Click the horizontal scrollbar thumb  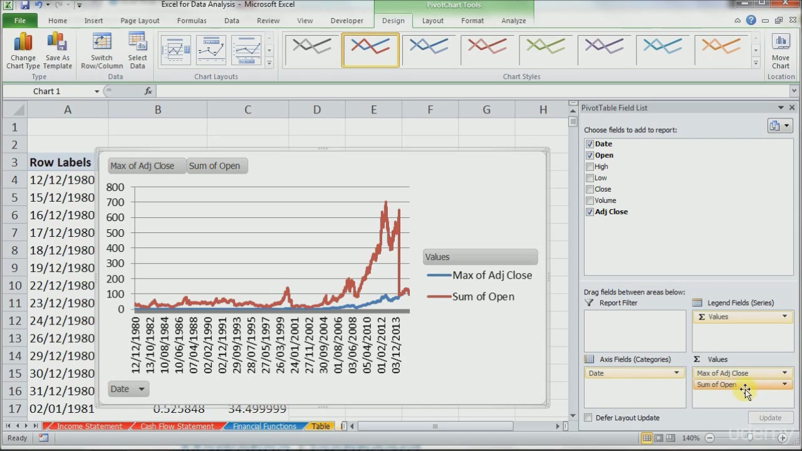435,427
